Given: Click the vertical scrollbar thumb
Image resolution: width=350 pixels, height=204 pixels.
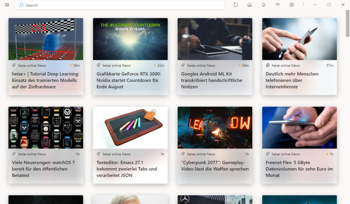Looking at the screenshot, I should (347, 23).
